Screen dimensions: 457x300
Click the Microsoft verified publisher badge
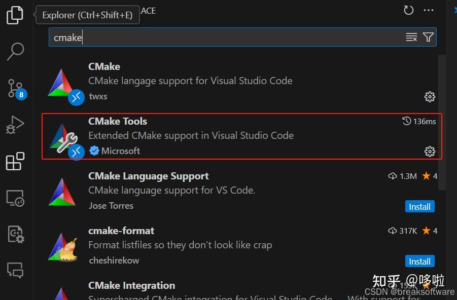tap(94, 151)
